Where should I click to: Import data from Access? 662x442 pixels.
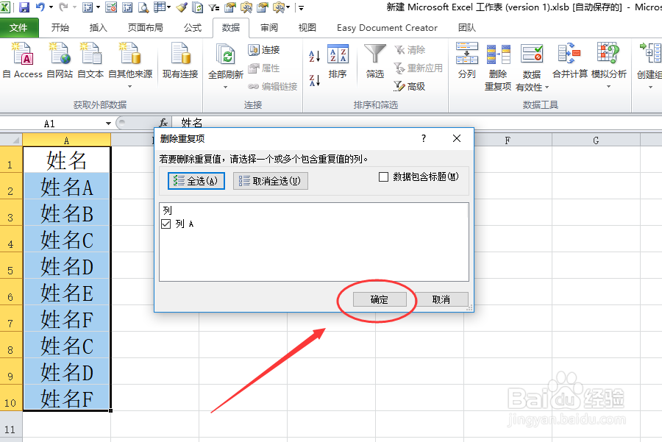click(x=22, y=61)
